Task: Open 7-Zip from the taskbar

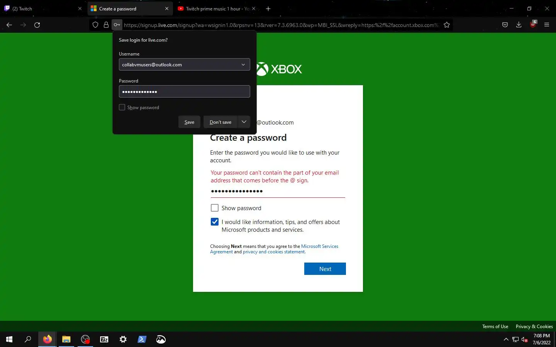Action: point(104,339)
